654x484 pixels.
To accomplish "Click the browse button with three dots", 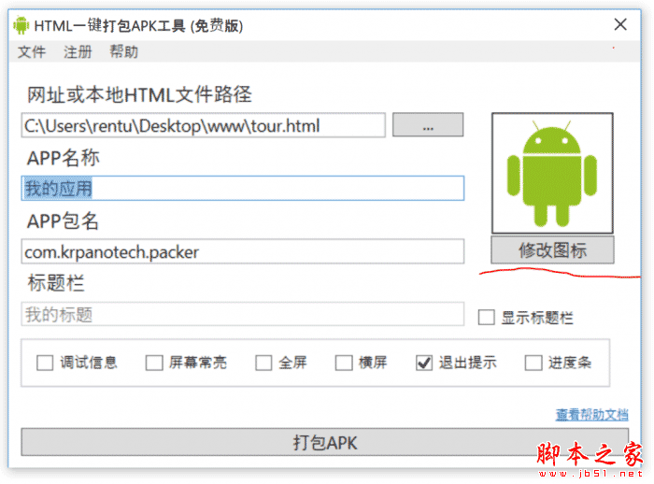I will [428, 125].
